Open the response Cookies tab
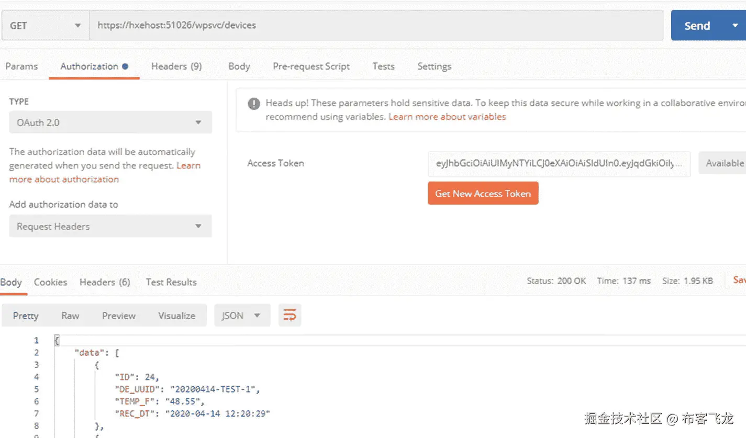This screenshot has width=746, height=438. (50, 282)
